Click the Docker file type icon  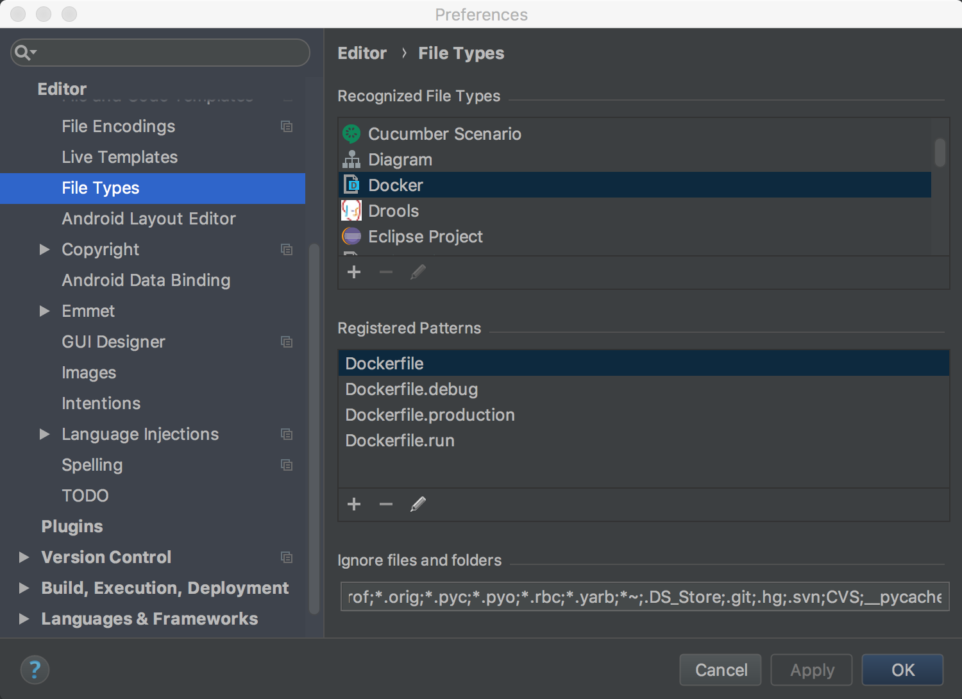pyautogui.click(x=351, y=185)
